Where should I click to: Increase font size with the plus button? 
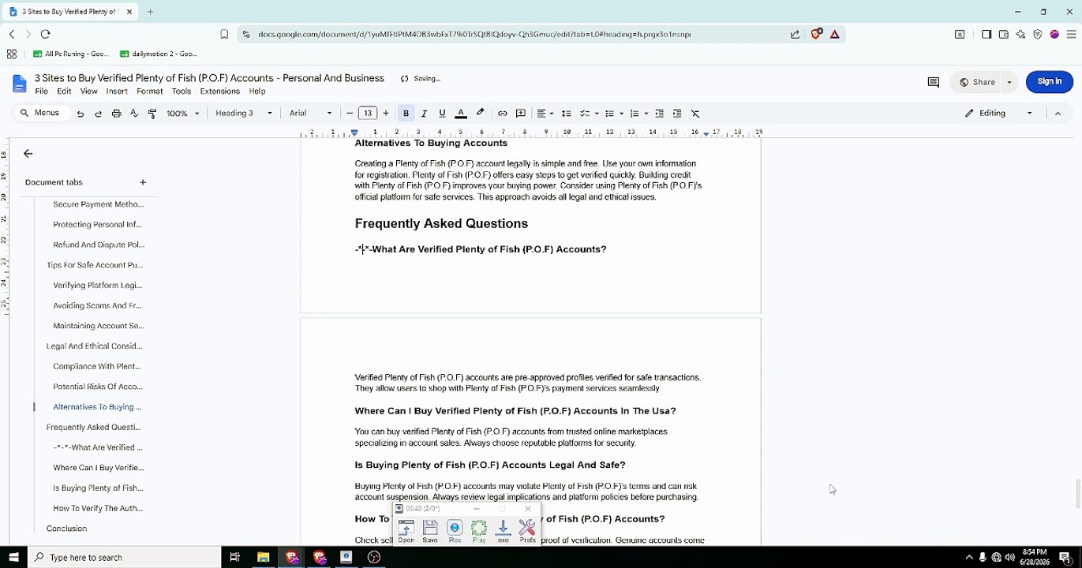tap(386, 114)
